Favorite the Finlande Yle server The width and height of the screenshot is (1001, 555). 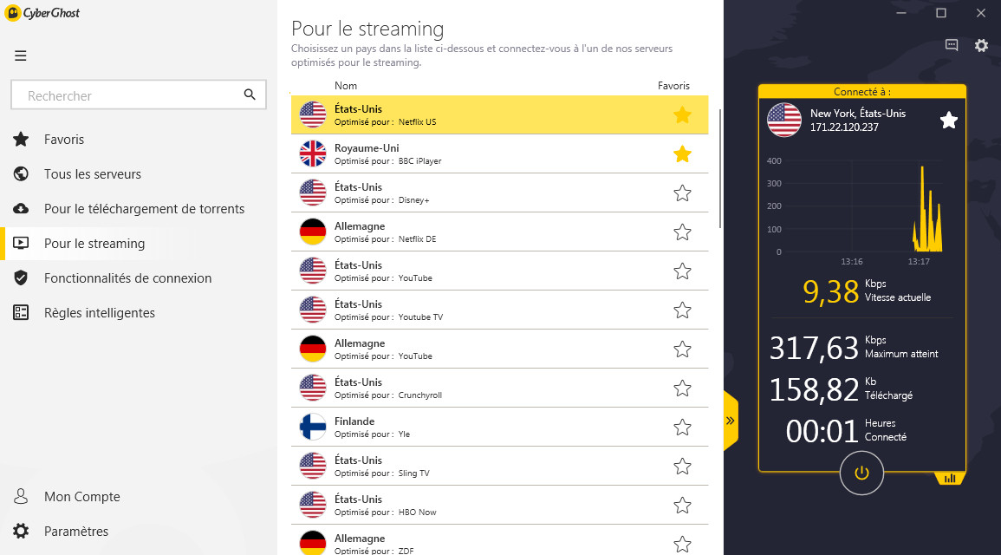[x=682, y=428]
